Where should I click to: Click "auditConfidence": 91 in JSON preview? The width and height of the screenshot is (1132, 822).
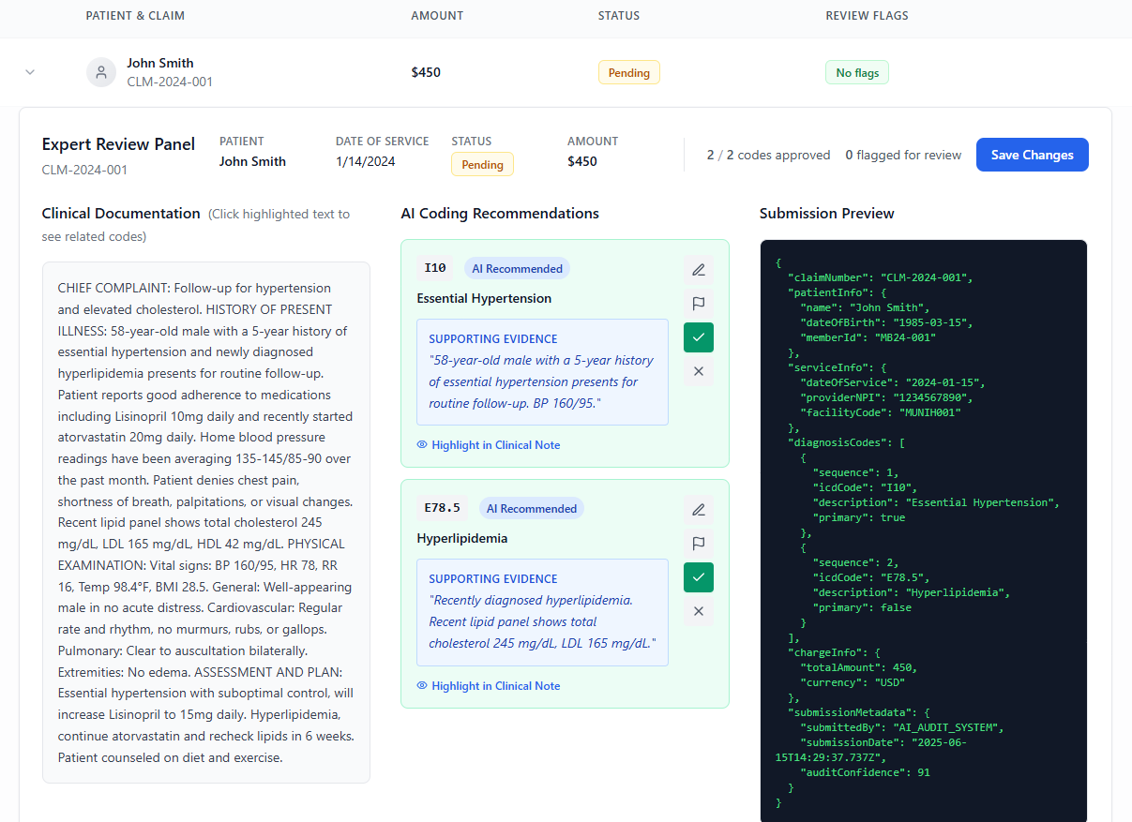point(864,772)
